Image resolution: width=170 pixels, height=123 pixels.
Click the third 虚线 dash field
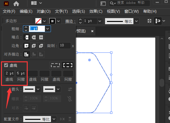[x=56, y=73]
